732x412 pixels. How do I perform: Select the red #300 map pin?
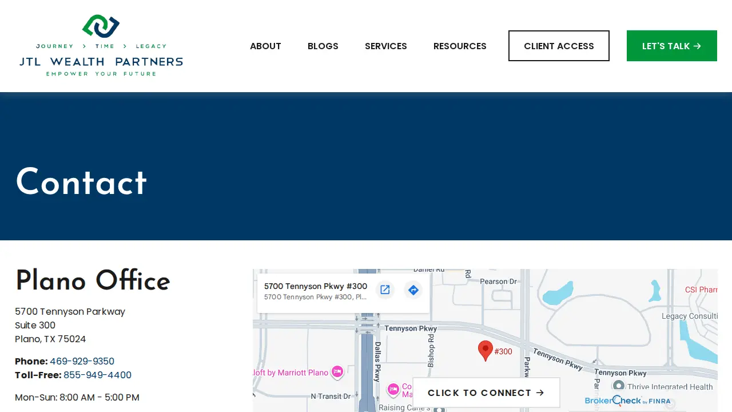(486, 351)
